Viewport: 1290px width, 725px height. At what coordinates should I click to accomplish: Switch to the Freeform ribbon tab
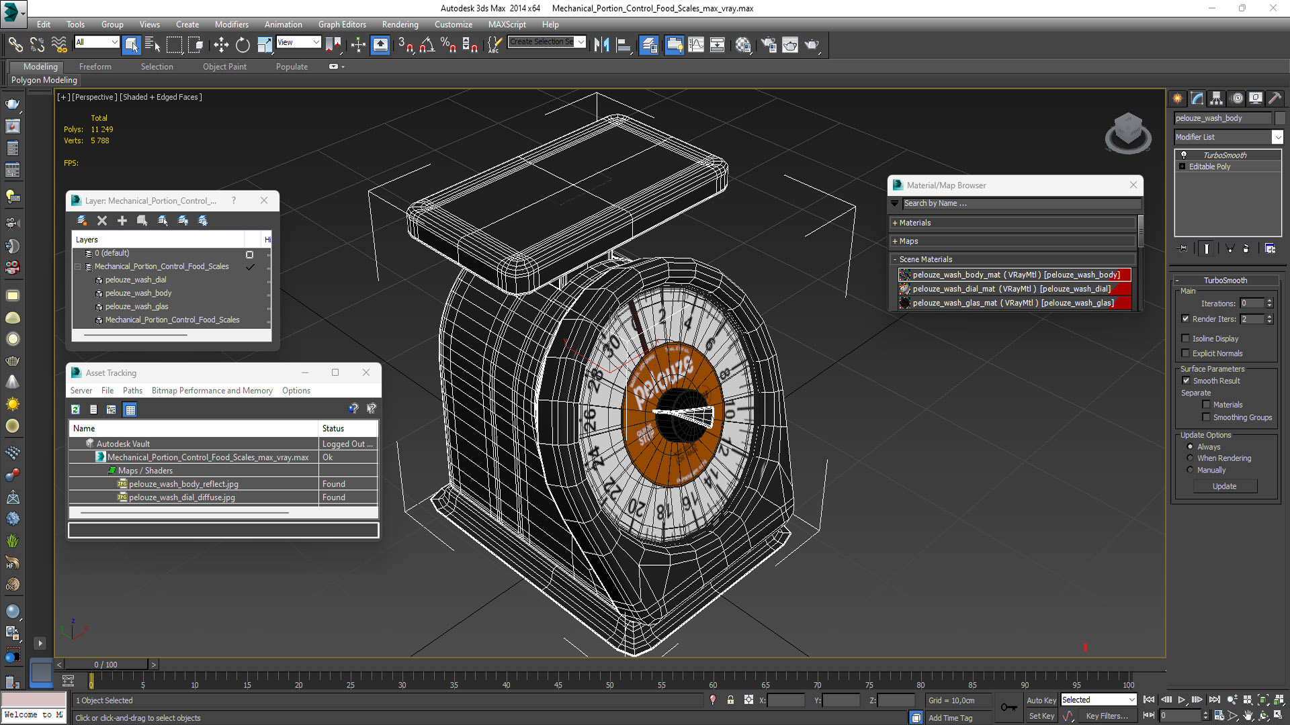(x=95, y=66)
